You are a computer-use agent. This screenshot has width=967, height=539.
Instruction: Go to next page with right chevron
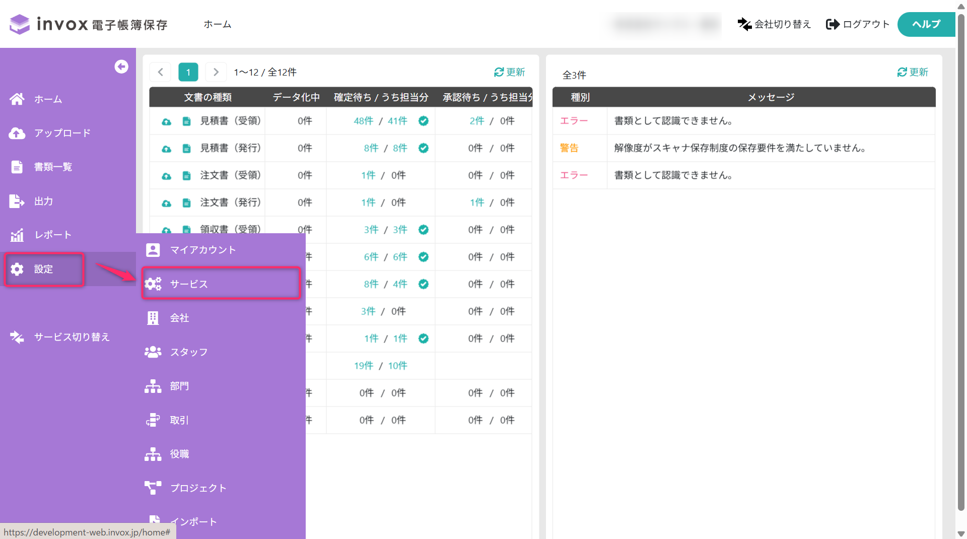click(x=216, y=72)
